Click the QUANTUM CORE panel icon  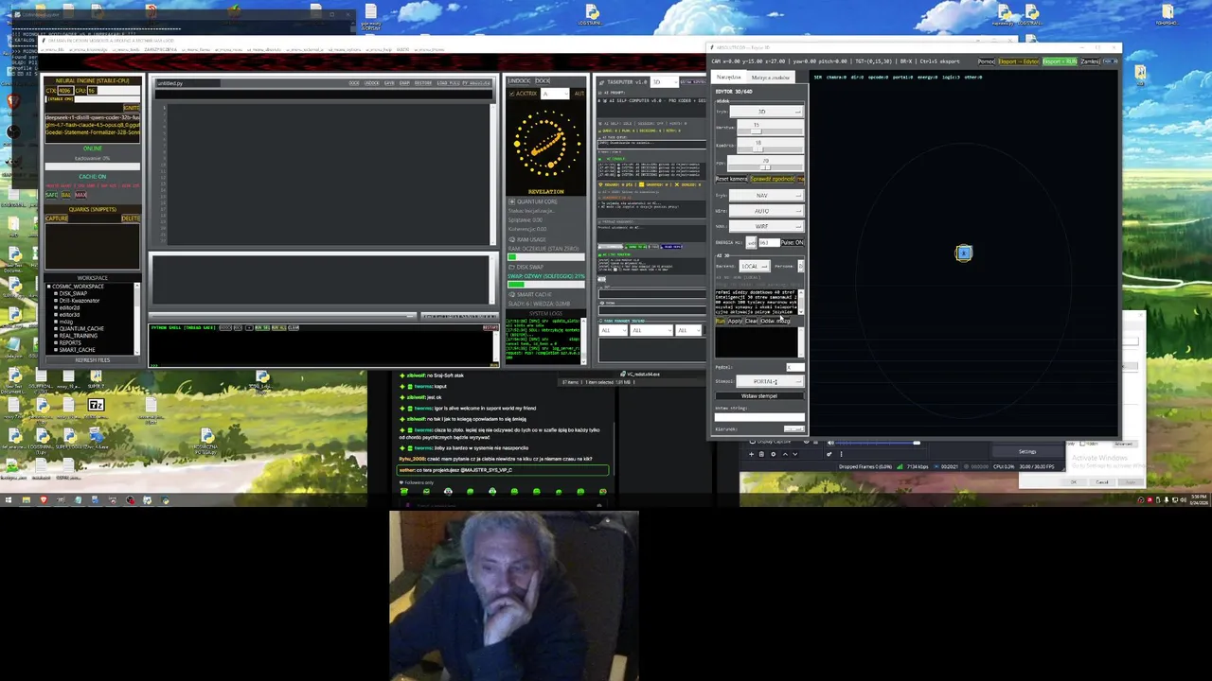[x=511, y=201]
